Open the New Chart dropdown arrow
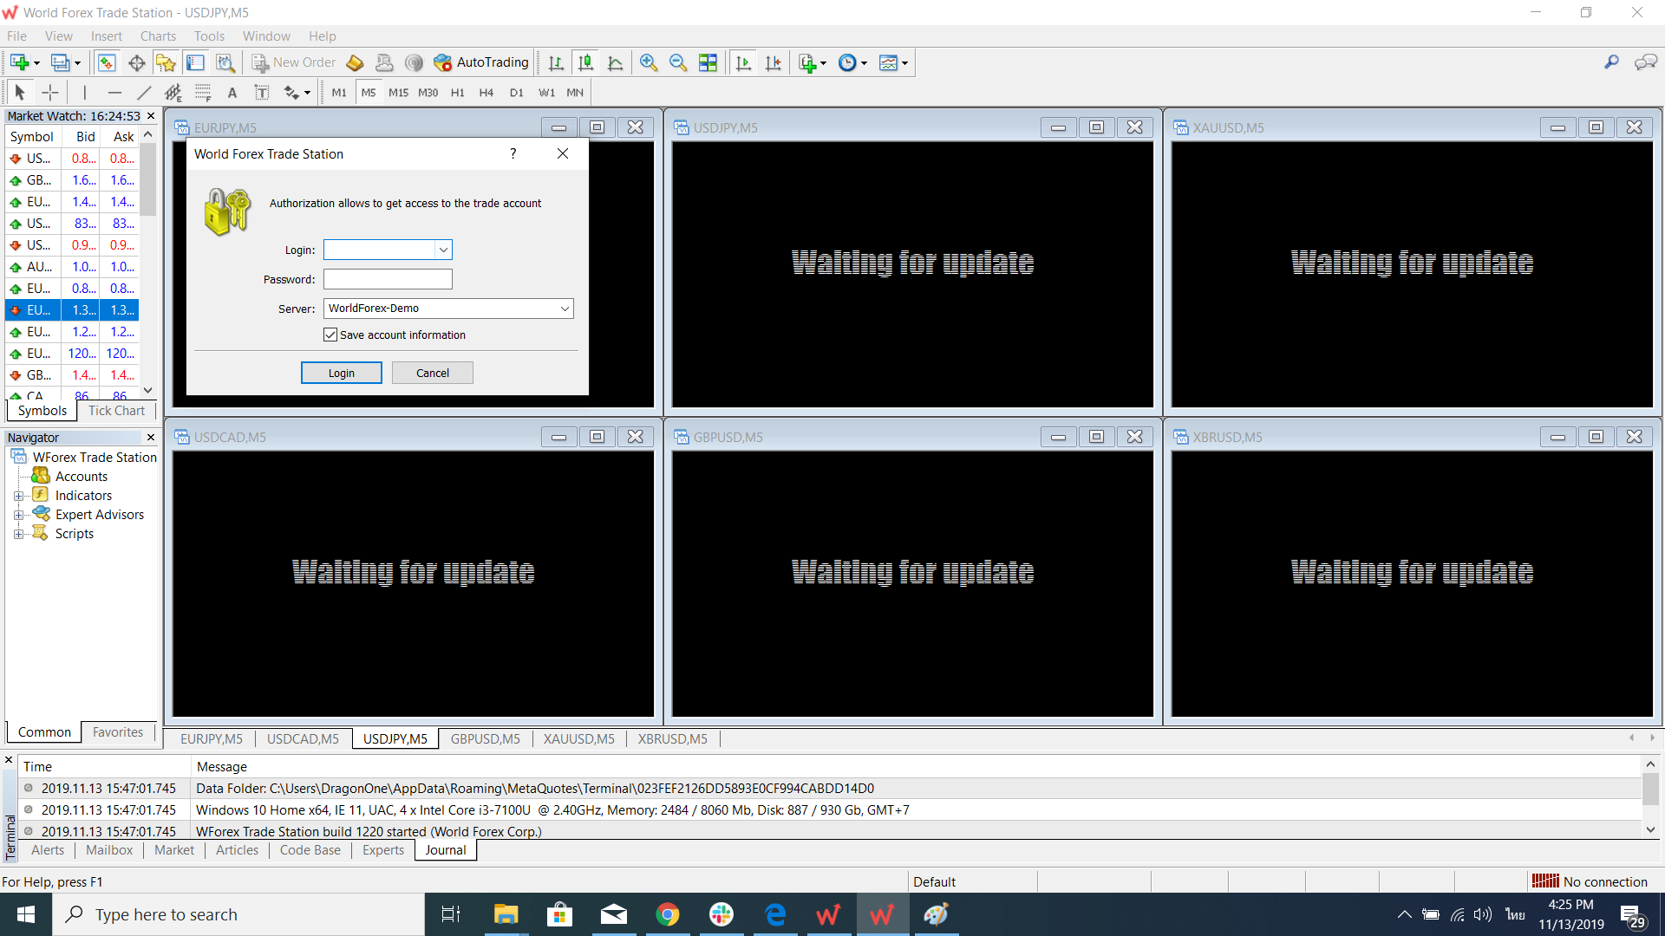 36,62
